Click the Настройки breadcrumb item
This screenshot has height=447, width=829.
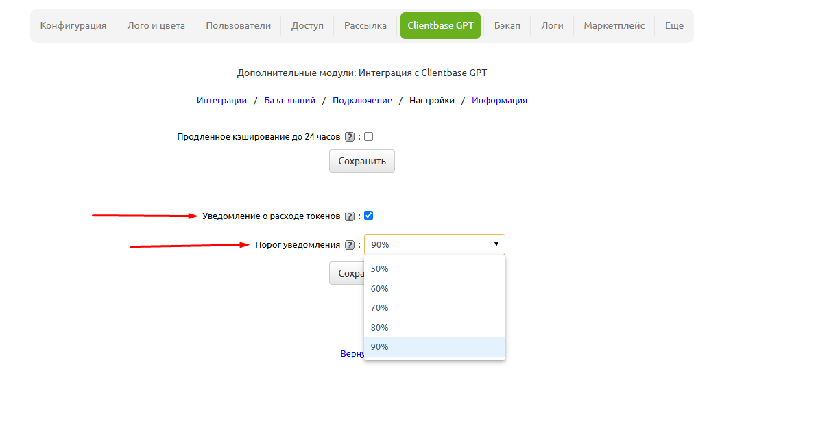432,101
